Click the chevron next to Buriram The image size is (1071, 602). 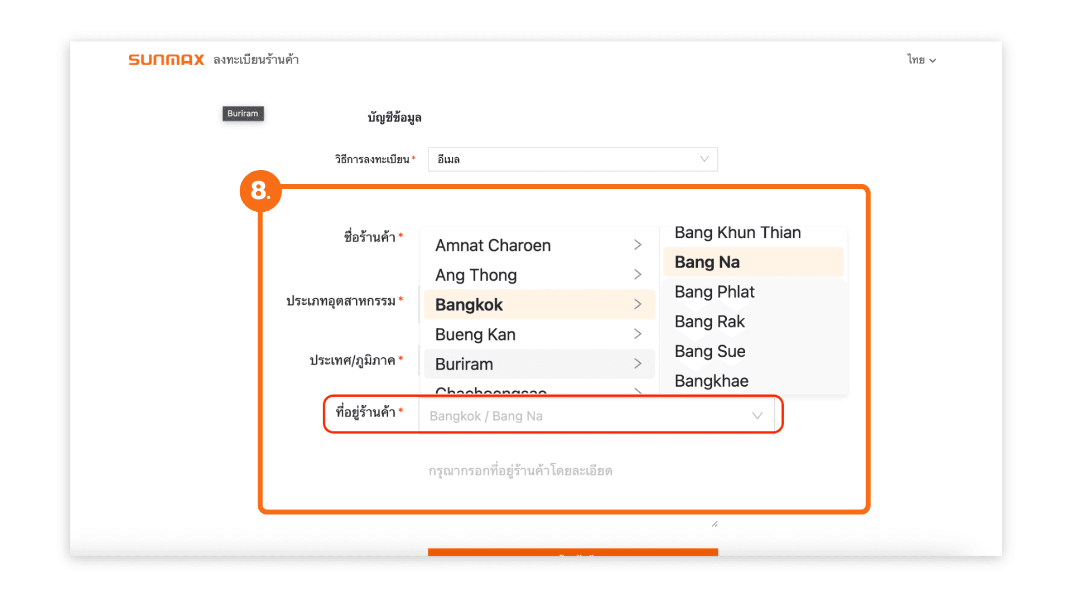(638, 364)
